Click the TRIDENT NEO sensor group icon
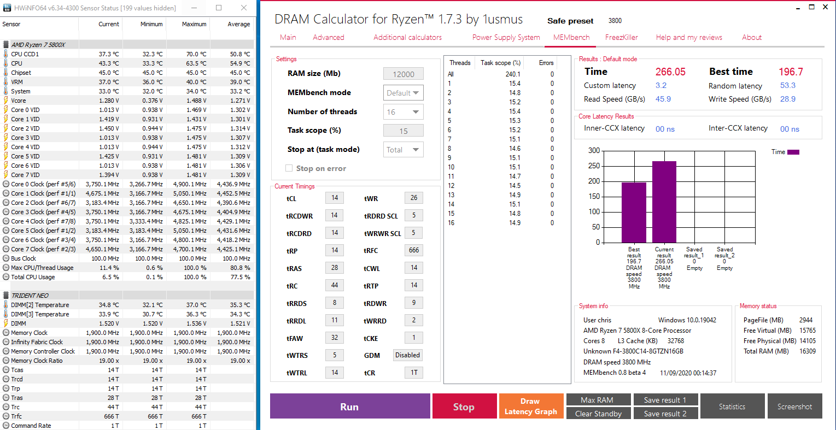Viewport: 836px width, 430px height. 6,296
